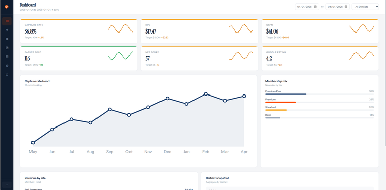Select the upper ring sidebar icon
386x190 pixels.
pos(7,66)
